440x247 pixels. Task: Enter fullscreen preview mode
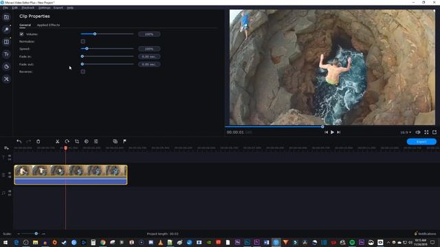pos(426,132)
